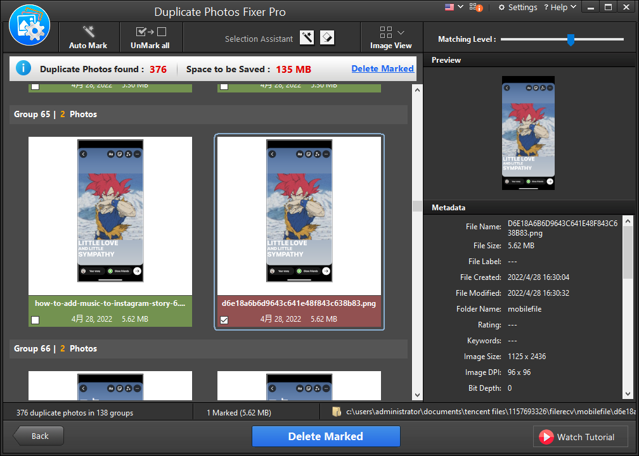Click the File Size value in Metadata
Image resolution: width=639 pixels, height=456 pixels.
(x=521, y=246)
